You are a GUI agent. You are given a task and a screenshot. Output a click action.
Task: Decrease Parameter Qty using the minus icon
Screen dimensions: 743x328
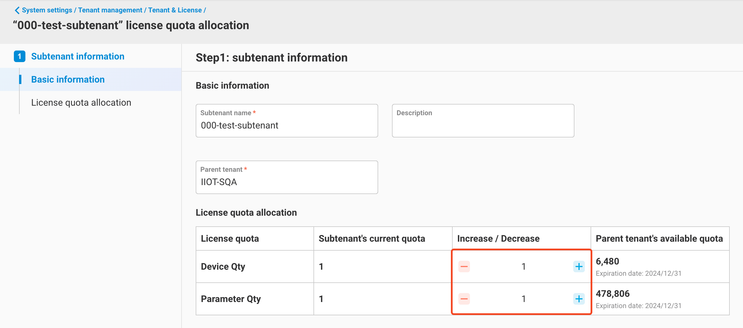tap(464, 299)
